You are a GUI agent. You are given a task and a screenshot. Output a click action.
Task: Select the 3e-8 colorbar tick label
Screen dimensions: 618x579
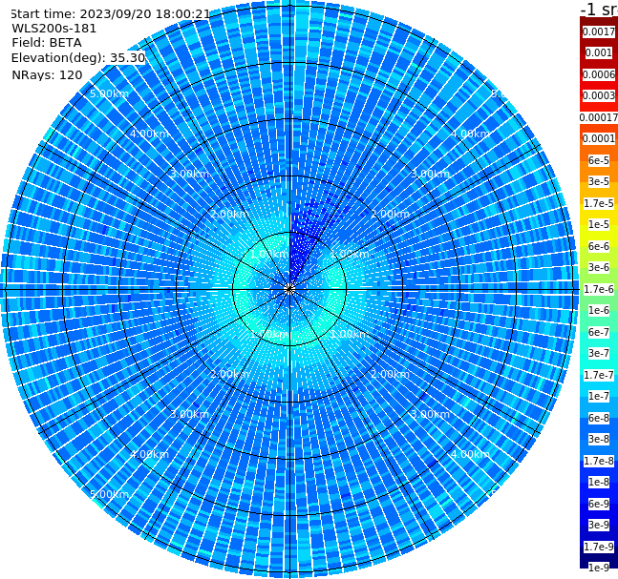point(599,439)
